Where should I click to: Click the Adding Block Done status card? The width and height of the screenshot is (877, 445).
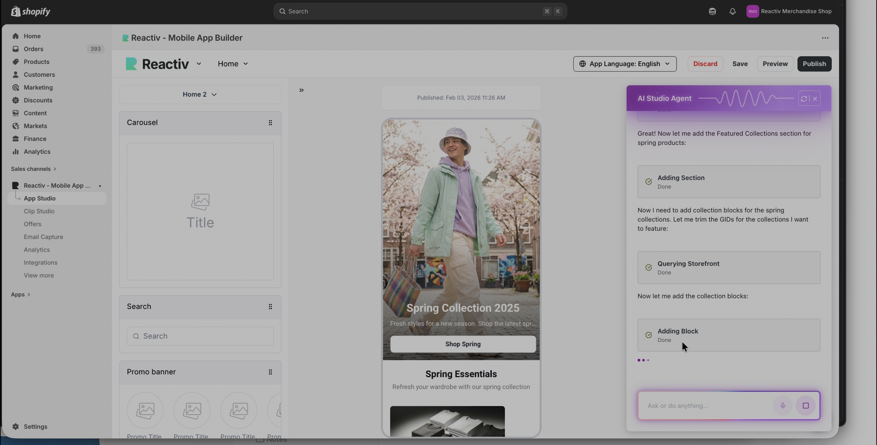click(729, 335)
